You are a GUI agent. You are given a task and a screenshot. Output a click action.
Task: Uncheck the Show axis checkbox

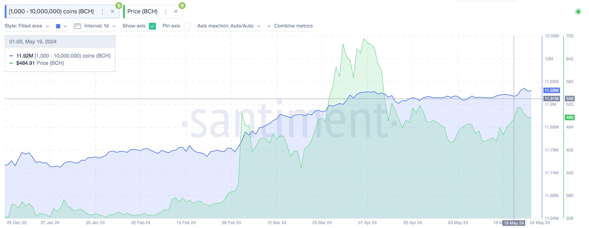pyautogui.click(x=152, y=26)
